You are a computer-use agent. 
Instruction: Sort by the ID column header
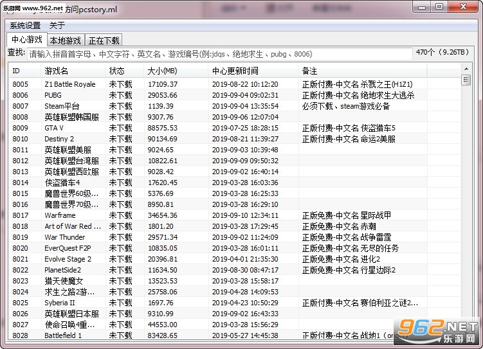point(24,71)
